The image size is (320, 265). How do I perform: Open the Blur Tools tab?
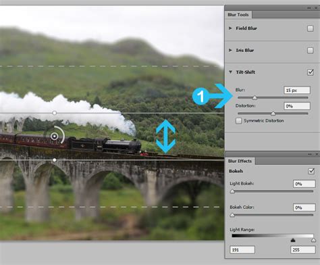click(x=238, y=15)
